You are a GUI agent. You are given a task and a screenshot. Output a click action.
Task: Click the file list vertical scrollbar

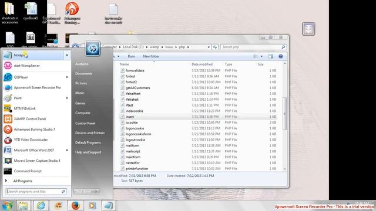[284, 114]
